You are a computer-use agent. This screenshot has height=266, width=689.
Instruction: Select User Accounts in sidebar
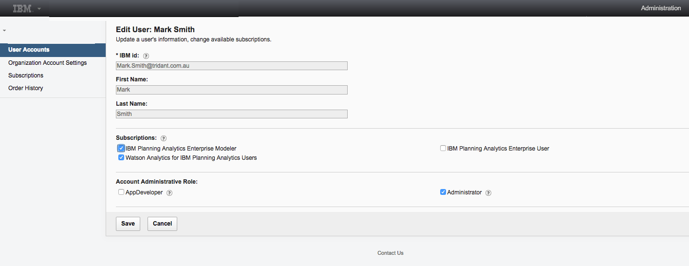(53, 50)
